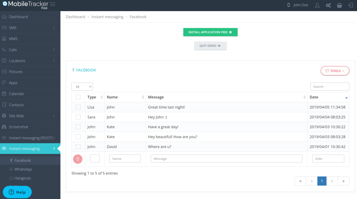
Task: Click the Screenshot binoculars icon
Action: pos(4,127)
